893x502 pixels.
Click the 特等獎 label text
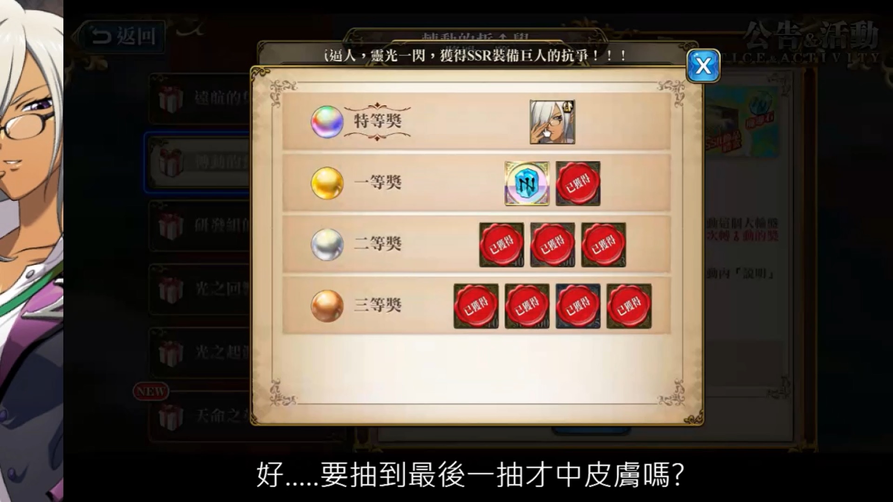click(378, 121)
